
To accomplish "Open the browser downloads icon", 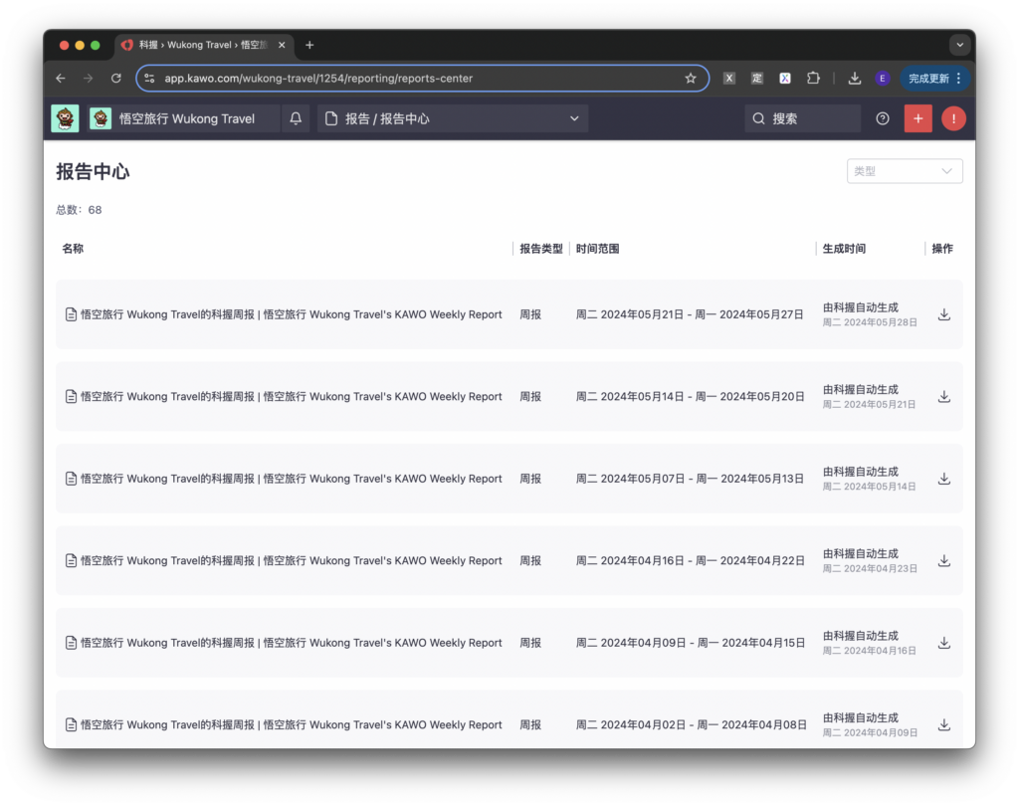I will click(x=854, y=78).
